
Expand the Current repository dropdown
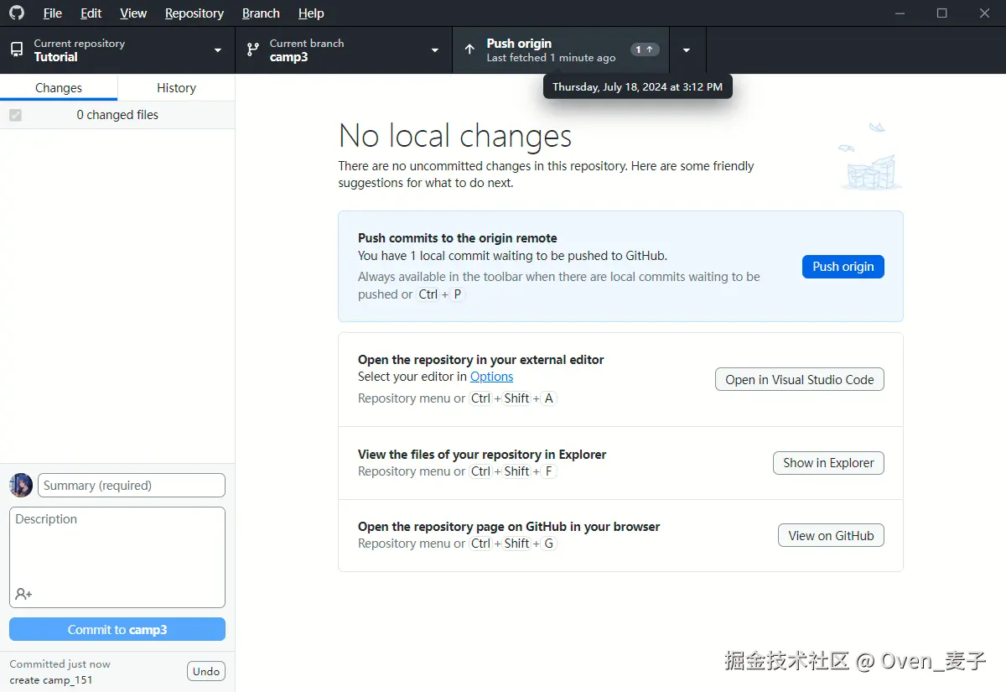117,50
